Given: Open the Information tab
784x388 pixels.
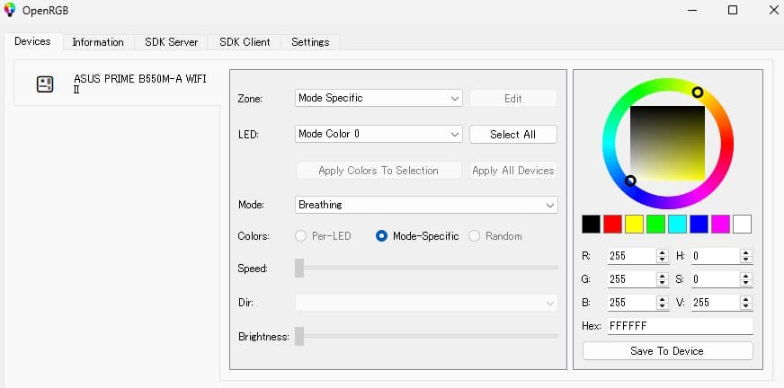Looking at the screenshot, I should click(98, 42).
